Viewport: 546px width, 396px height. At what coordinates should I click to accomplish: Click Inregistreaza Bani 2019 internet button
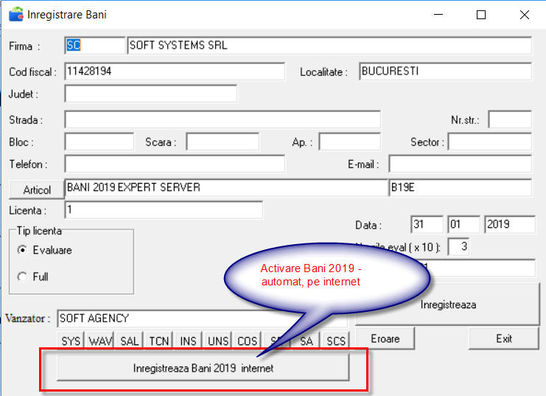point(203,368)
